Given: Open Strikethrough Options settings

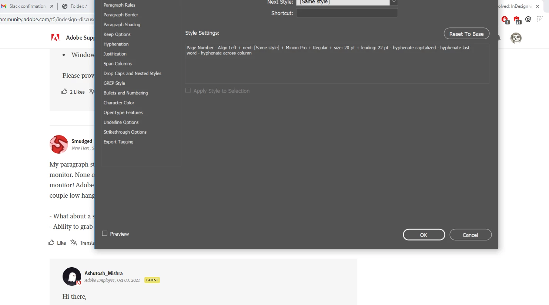Looking at the screenshot, I should click(x=125, y=132).
